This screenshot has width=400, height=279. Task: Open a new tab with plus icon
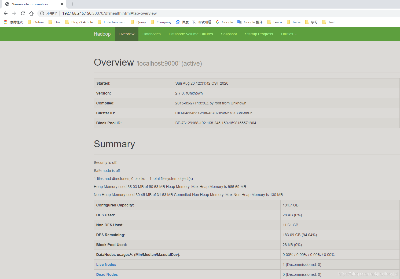pyautogui.click(x=72, y=4)
